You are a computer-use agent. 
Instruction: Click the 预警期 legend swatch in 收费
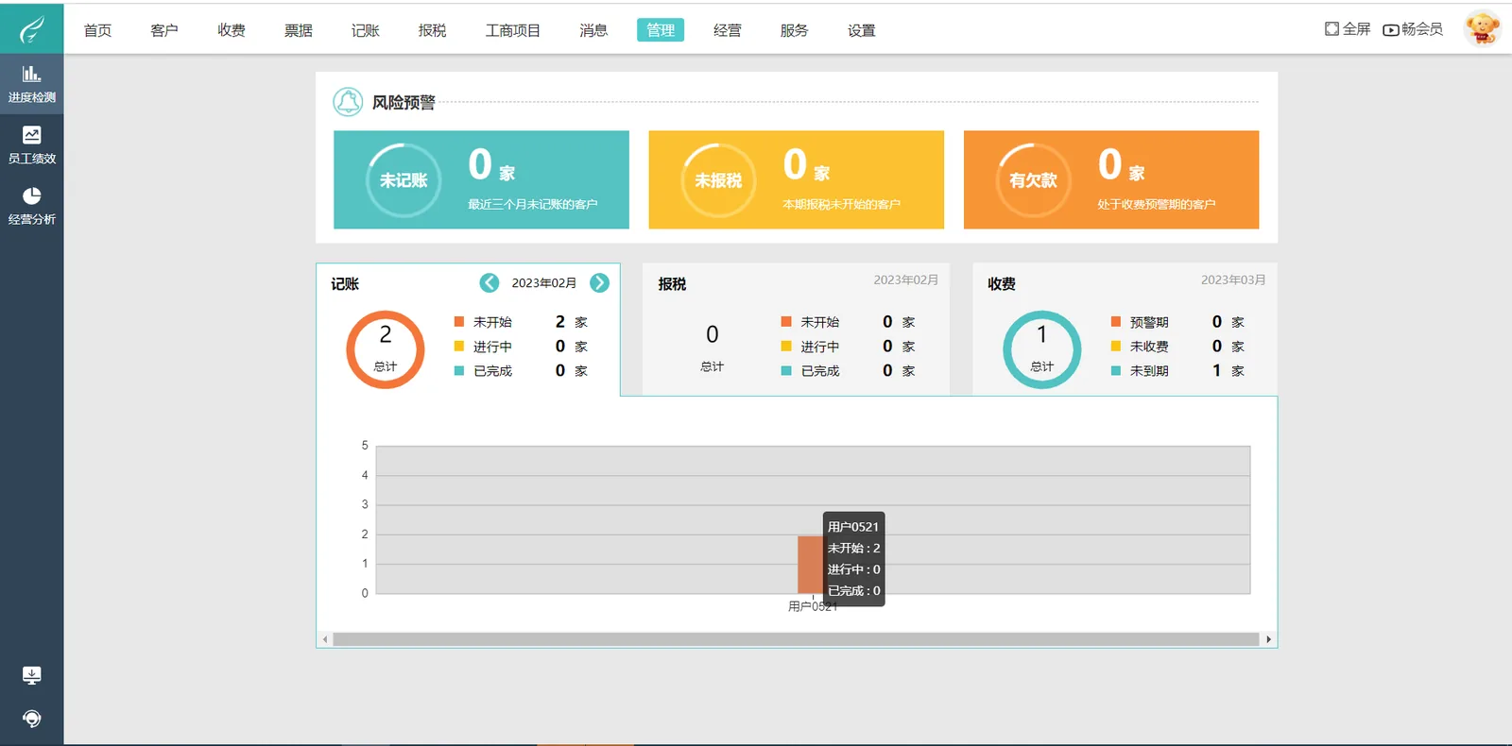1116,322
